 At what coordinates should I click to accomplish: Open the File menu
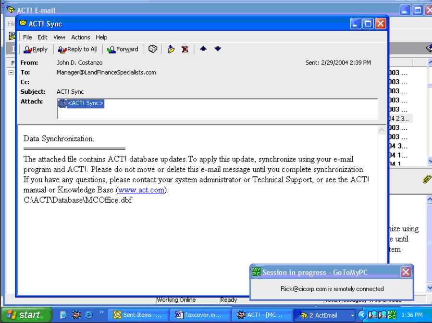pyautogui.click(x=27, y=37)
